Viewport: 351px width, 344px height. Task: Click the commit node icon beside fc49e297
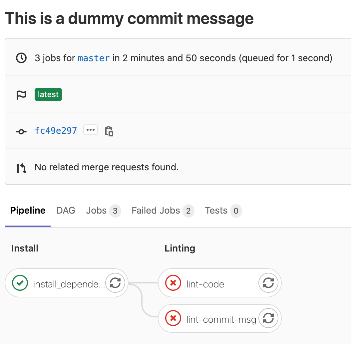(x=21, y=131)
